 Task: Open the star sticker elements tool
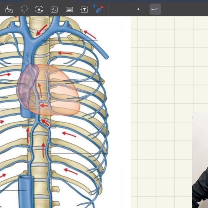[39, 10]
